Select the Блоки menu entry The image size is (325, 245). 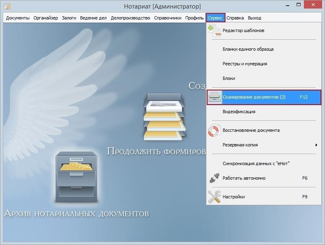tap(229, 78)
